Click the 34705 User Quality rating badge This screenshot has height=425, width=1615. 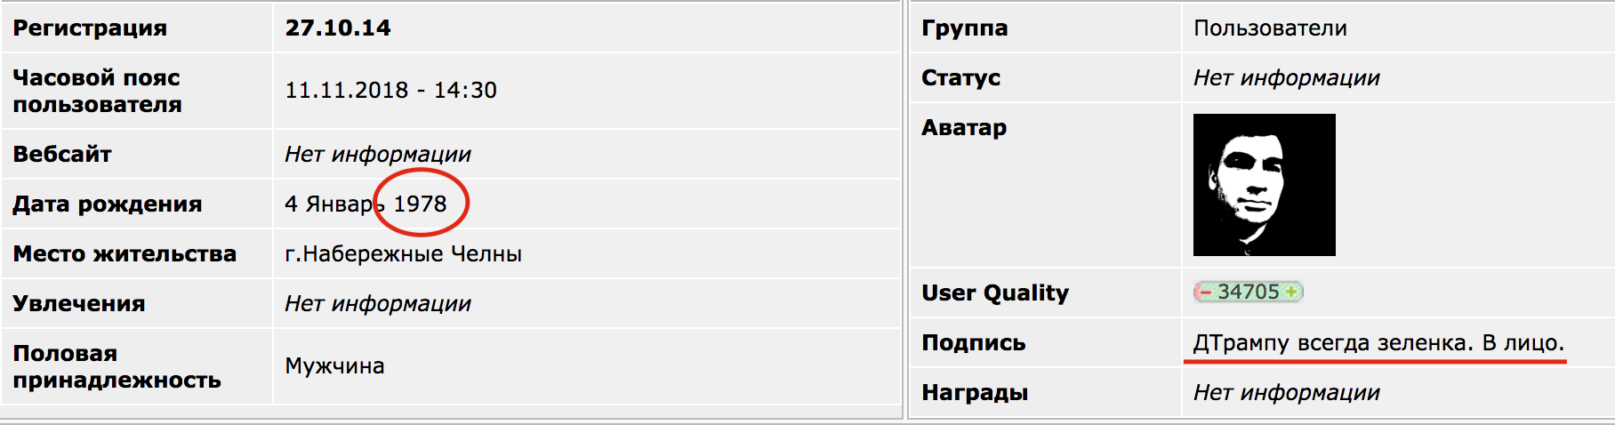1248,292
